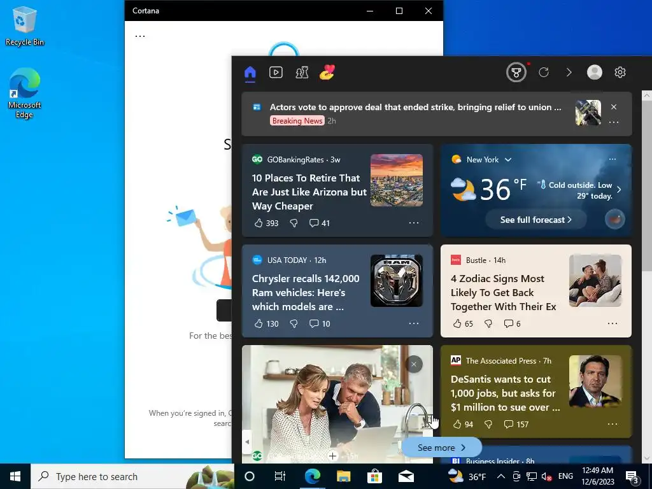The width and height of the screenshot is (652, 489).
Task: Open the Home feed tab icon
Action: point(250,73)
